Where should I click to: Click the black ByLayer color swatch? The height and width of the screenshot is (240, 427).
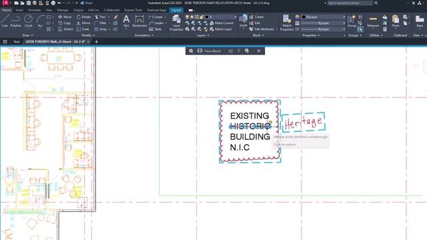(x=304, y=17)
